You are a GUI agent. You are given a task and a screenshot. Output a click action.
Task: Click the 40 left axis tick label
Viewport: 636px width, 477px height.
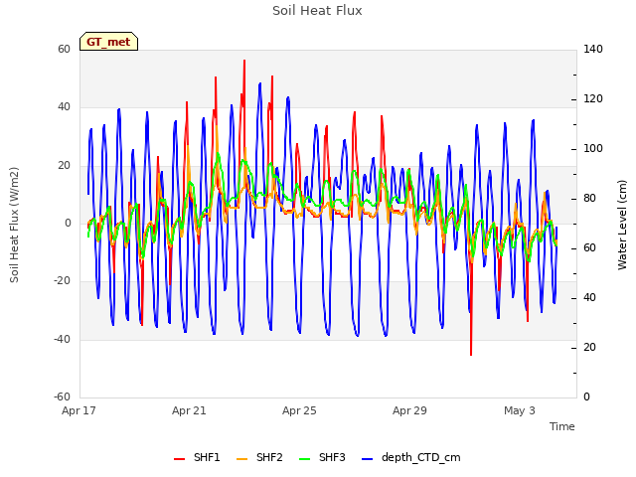(x=64, y=107)
